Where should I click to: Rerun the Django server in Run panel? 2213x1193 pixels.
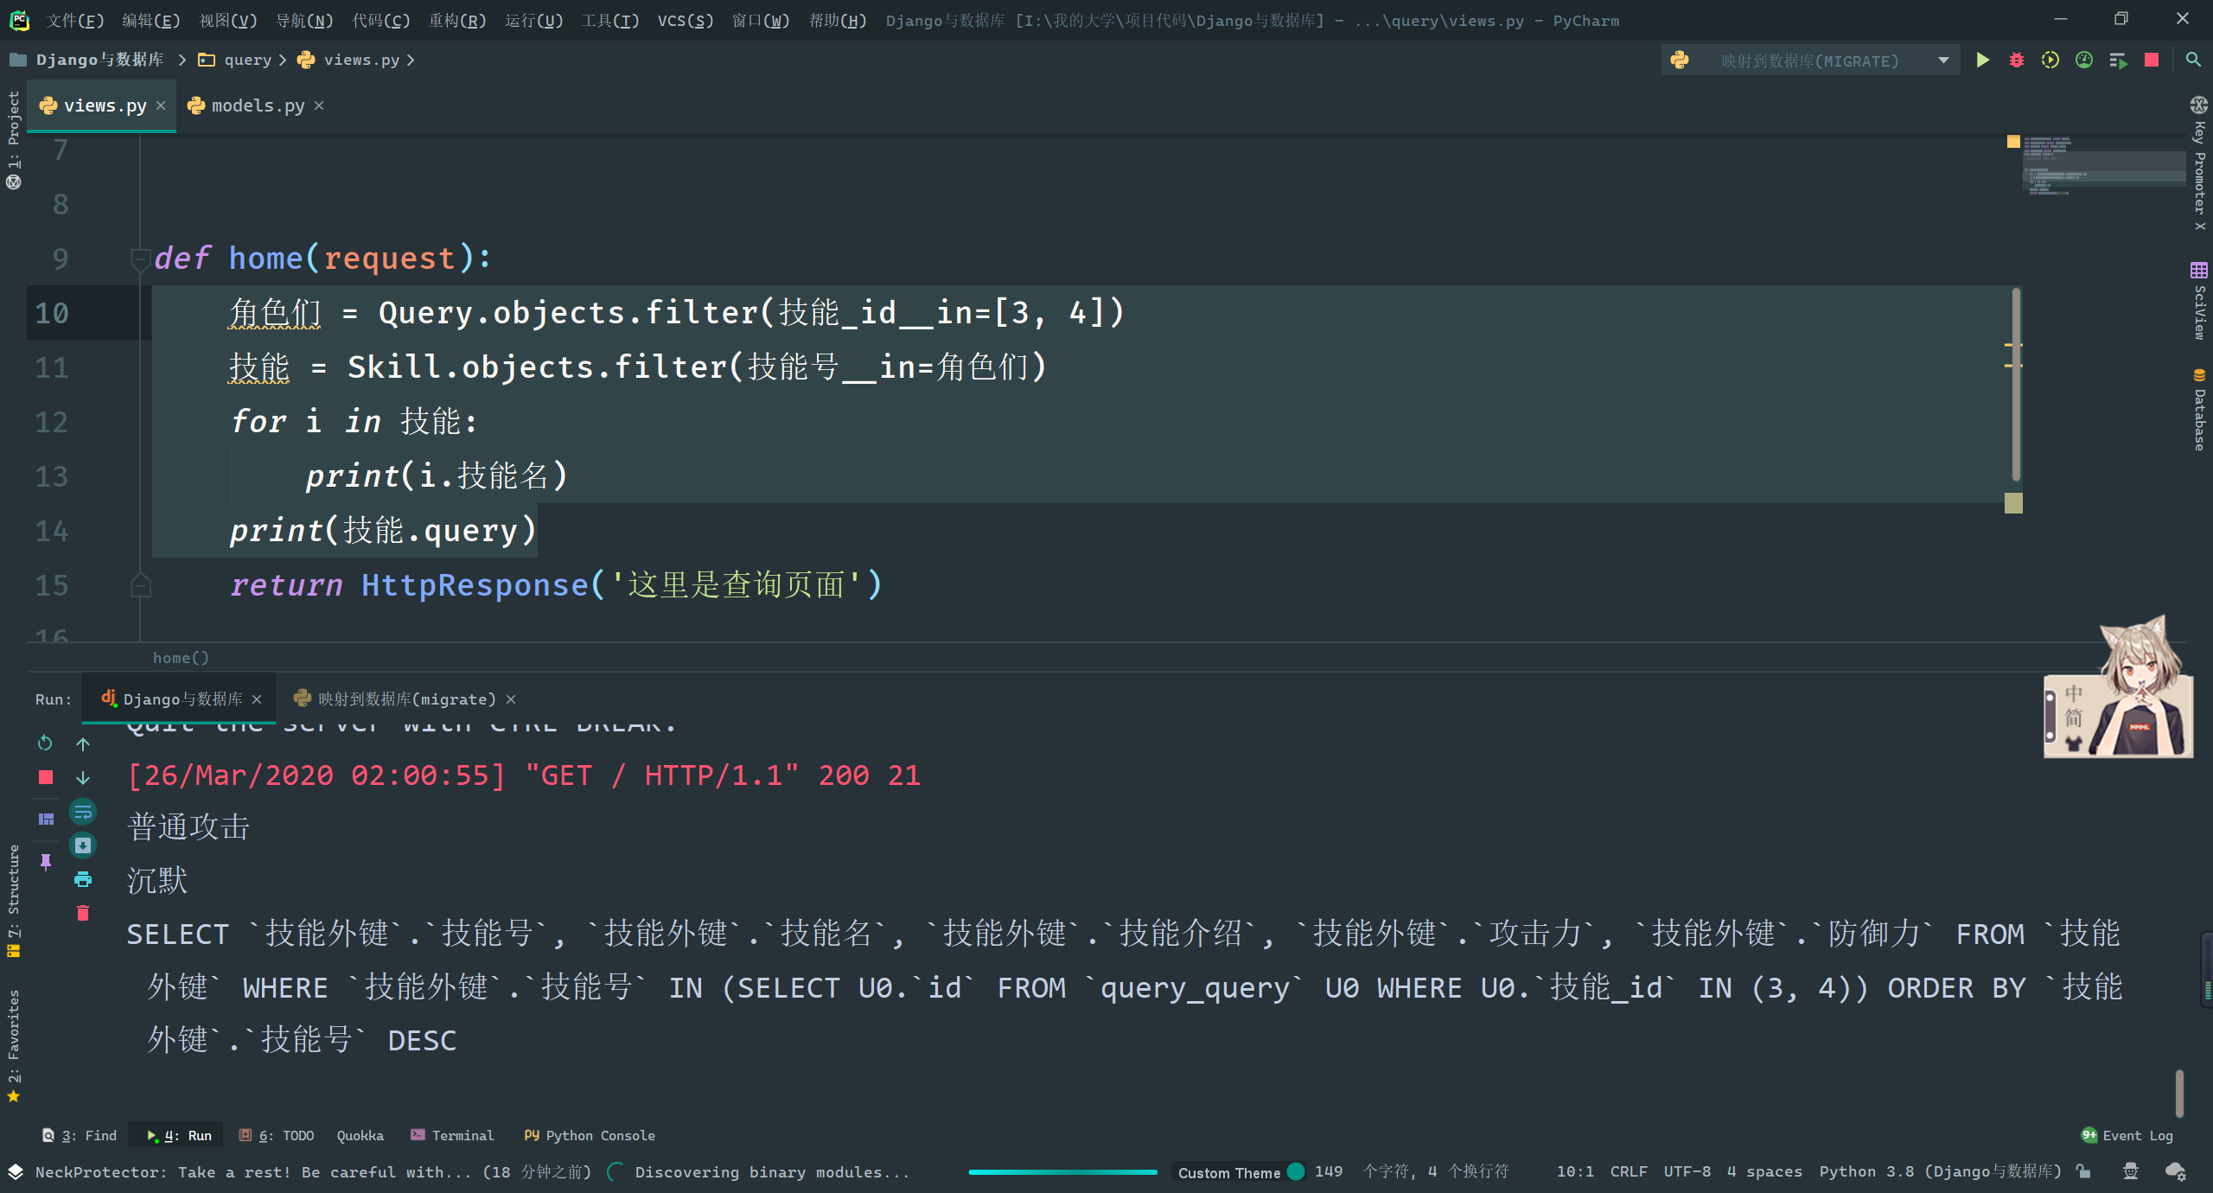pyautogui.click(x=46, y=743)
